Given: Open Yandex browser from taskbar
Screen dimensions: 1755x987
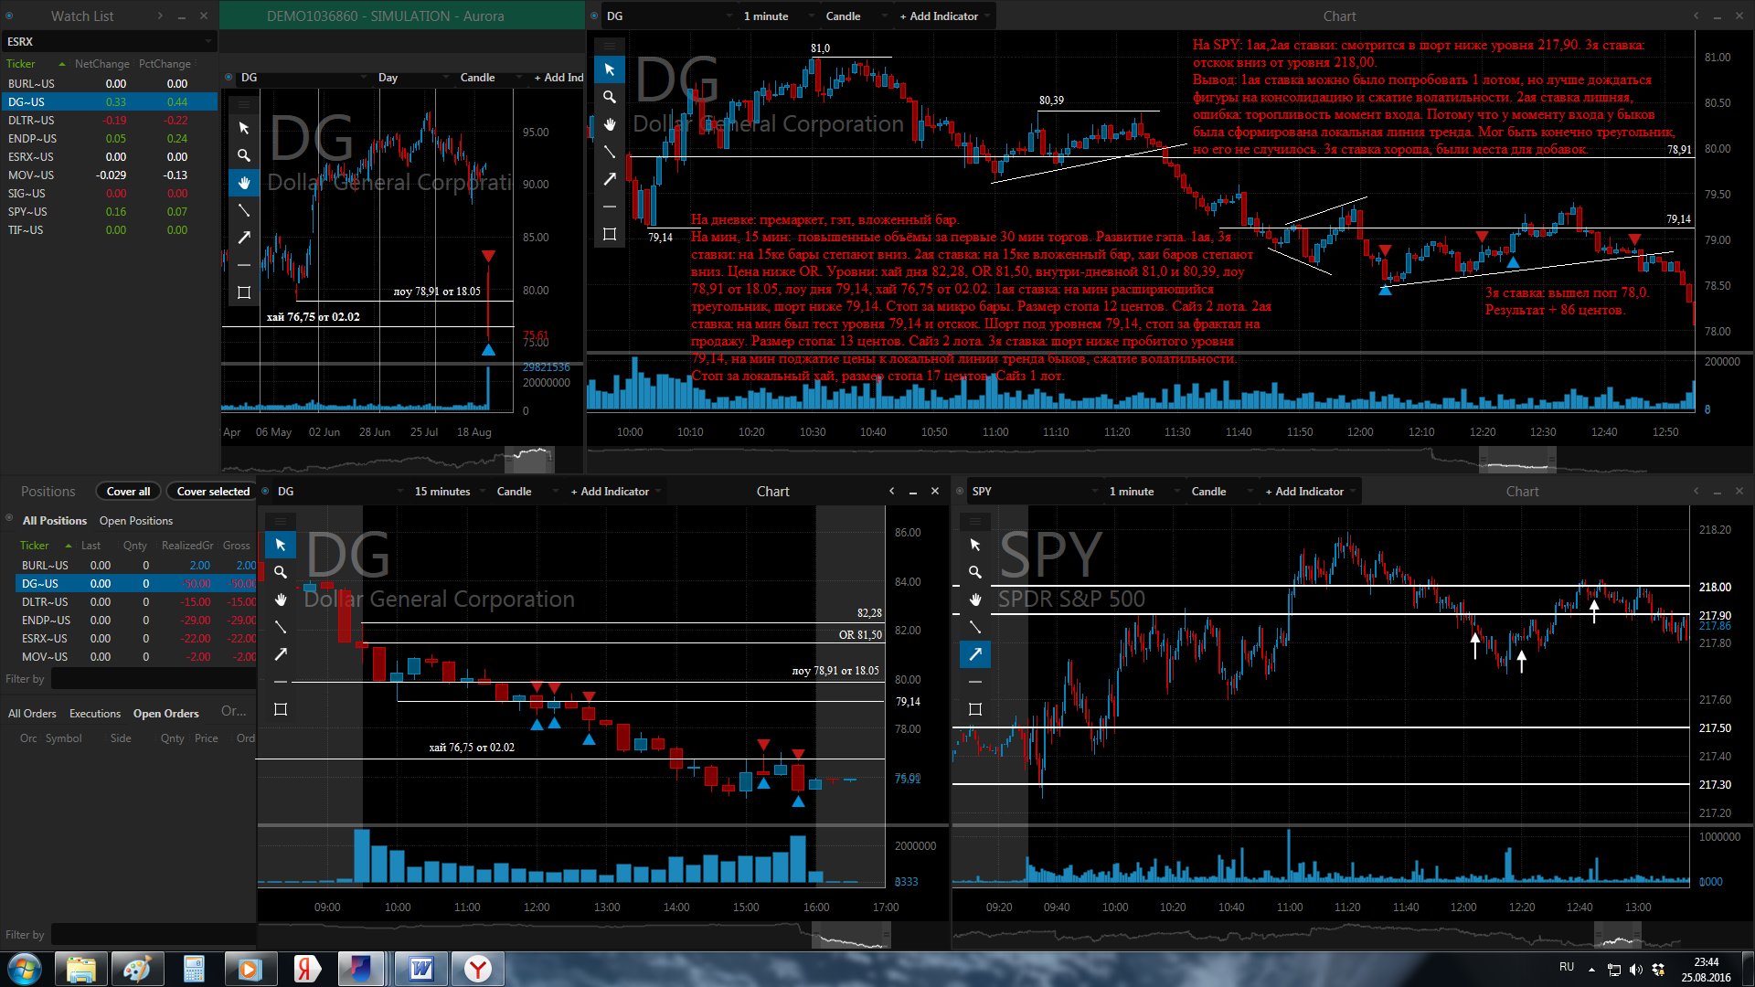Looking at the screenshot, I should pyautogui.click(x=477, y=969).
